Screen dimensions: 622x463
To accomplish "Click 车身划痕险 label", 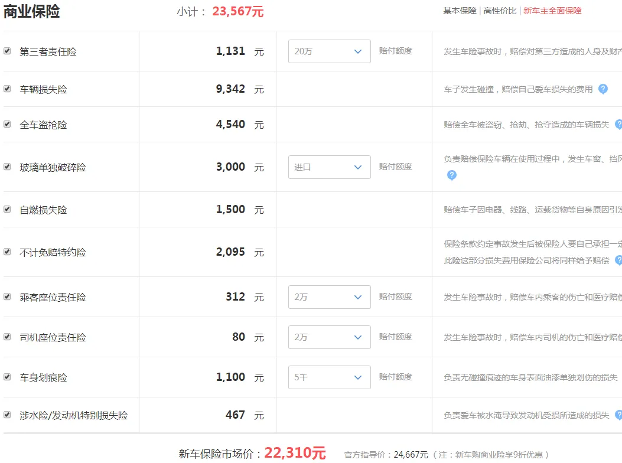I will click(43, 377).
